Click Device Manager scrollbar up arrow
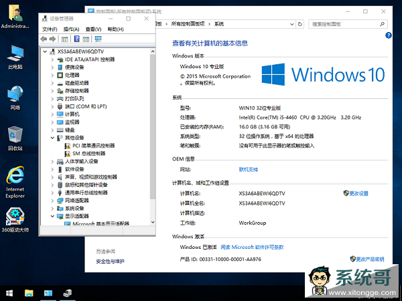 153,52
